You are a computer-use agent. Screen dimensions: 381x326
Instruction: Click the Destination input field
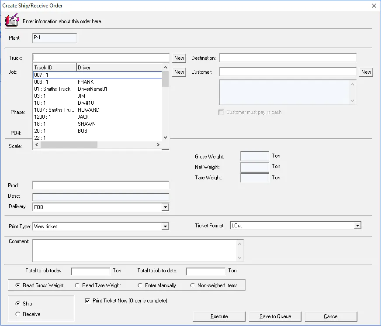click(x=288, y=58)
